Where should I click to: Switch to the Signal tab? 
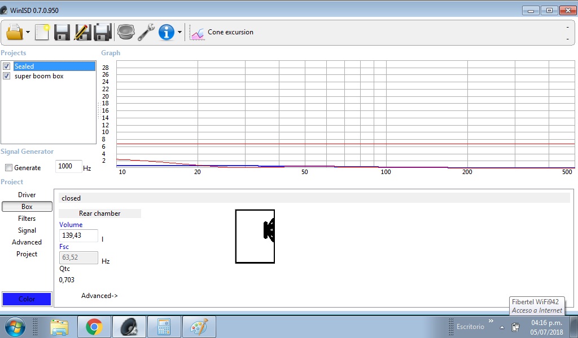click(x=27, y=230)
